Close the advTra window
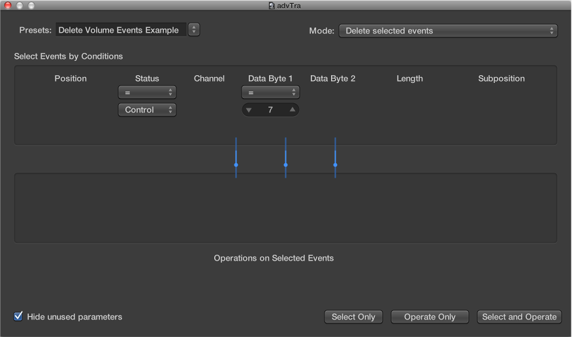Viewport: 572px width, 337px height. coord(8,5)
